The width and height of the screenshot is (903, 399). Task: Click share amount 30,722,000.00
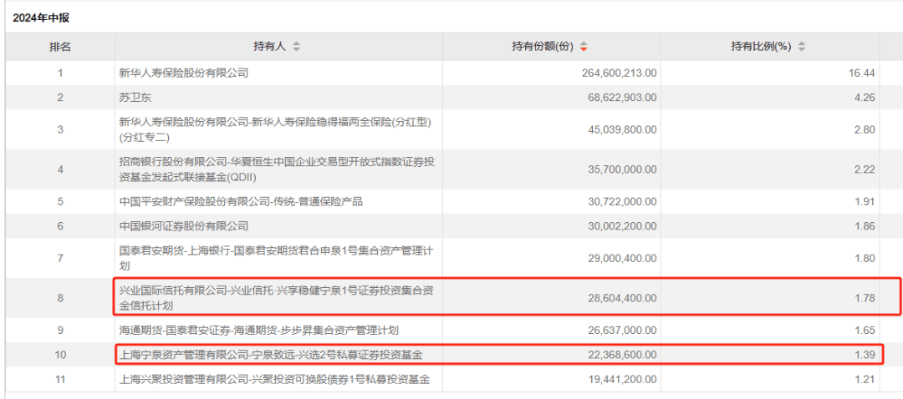(622, 202)
